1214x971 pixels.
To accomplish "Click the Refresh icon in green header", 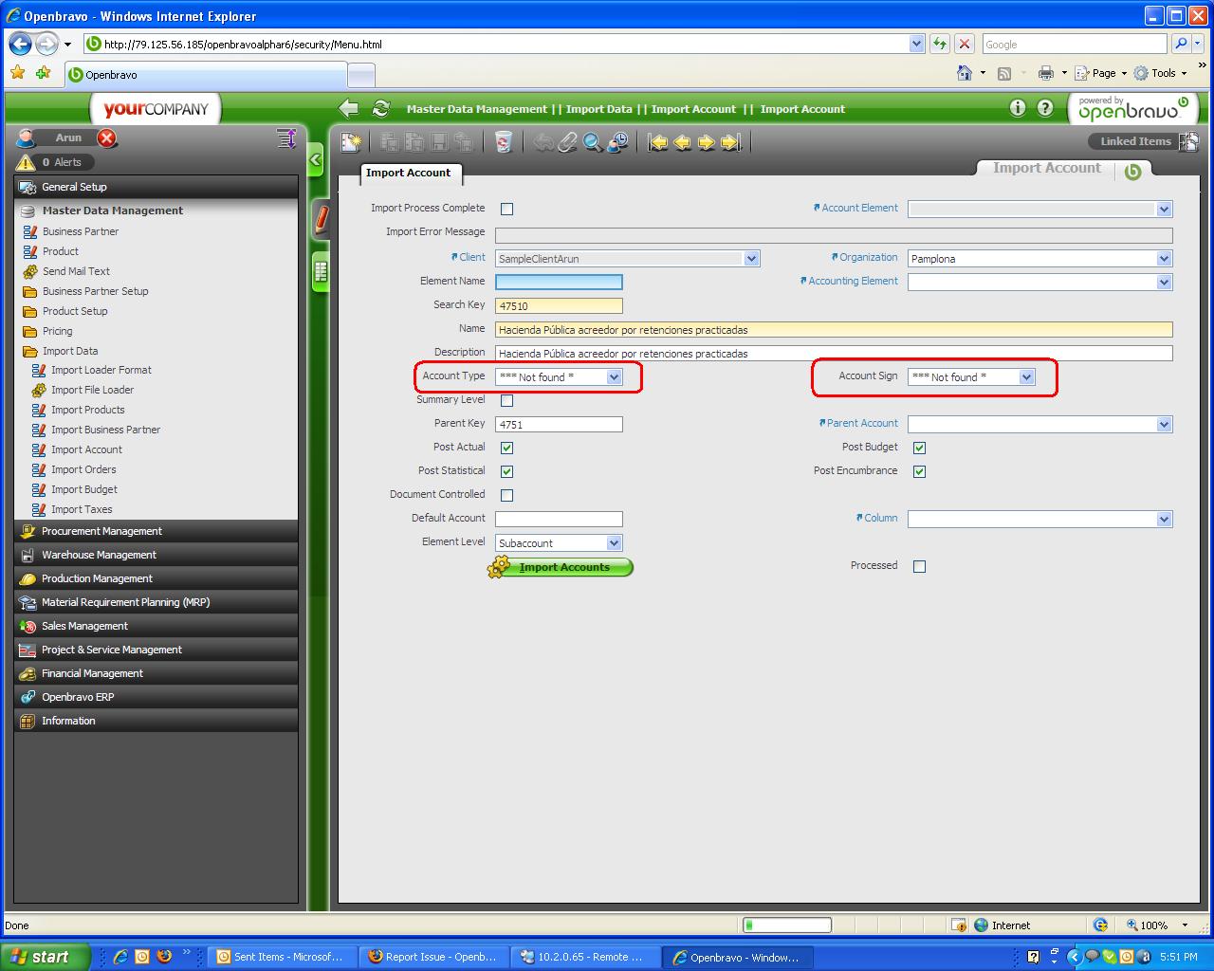I will pos(381,109).
